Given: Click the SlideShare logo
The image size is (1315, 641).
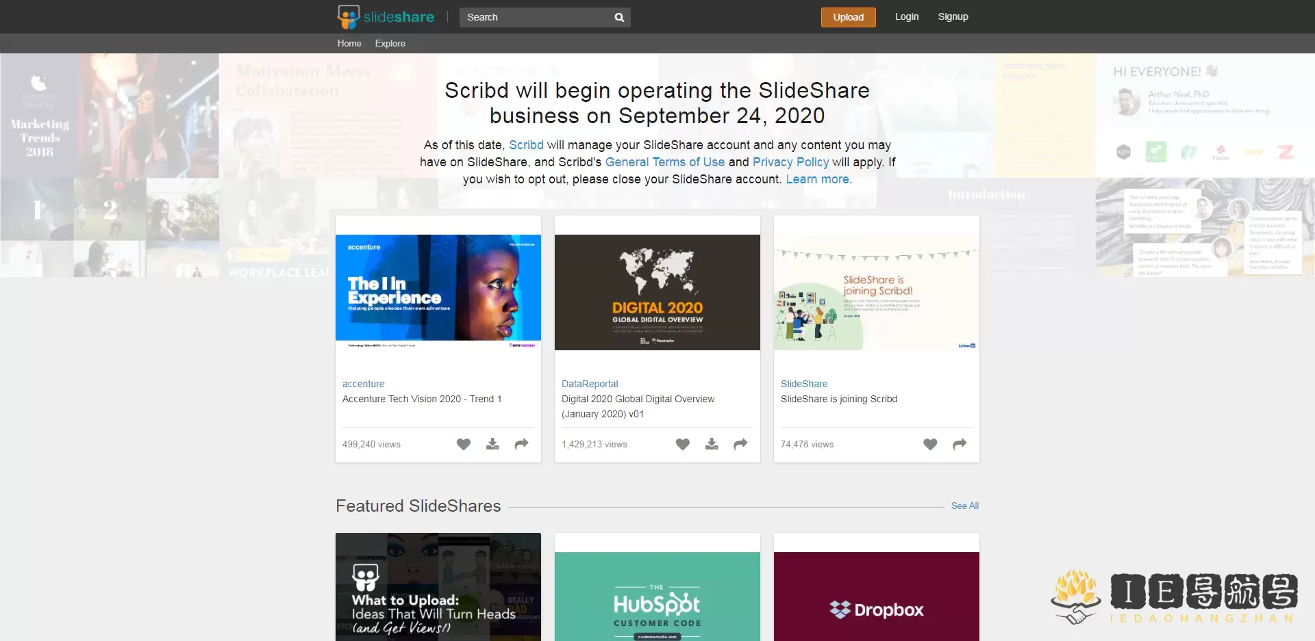Looking at the screenshot, I should tap(386, 16).
